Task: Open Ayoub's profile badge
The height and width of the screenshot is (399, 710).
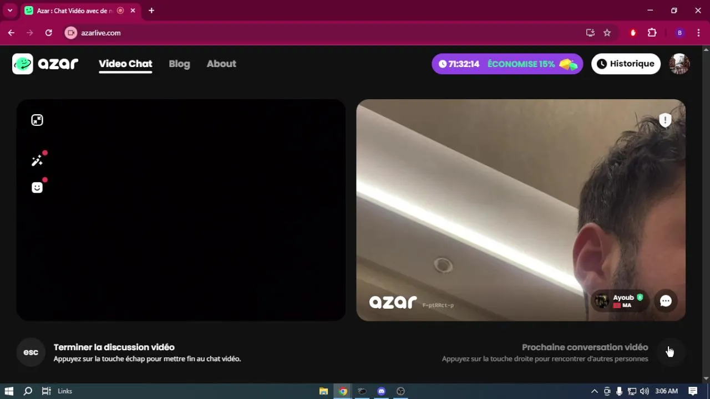Action: [x=619, y=301]
